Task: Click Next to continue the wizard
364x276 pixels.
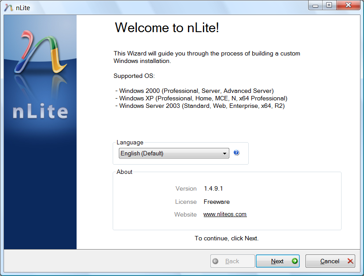Action: click(x=277, y=261)
